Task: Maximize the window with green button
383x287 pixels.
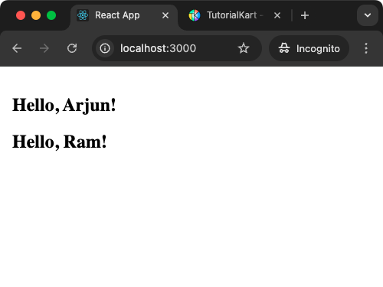Action: (51, 15)
